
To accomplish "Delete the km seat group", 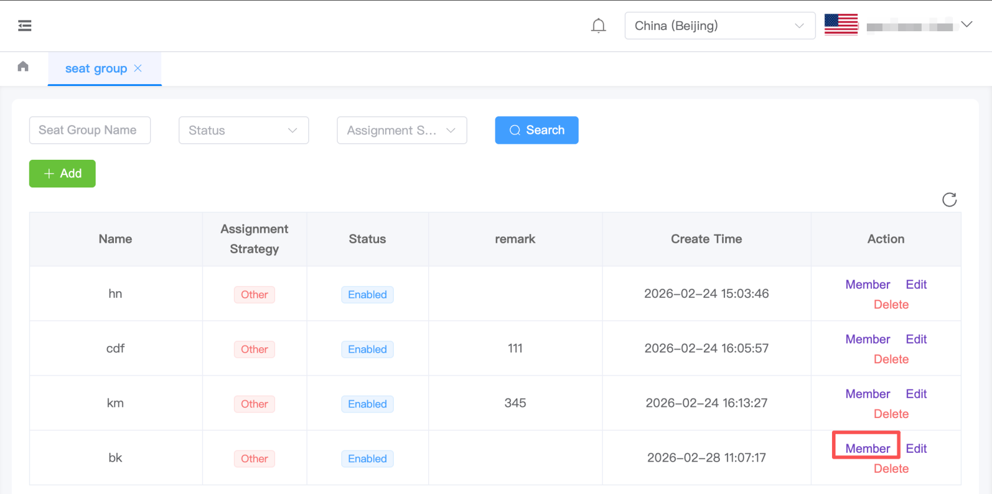I will pyautogui.click(x=891, y=414).
